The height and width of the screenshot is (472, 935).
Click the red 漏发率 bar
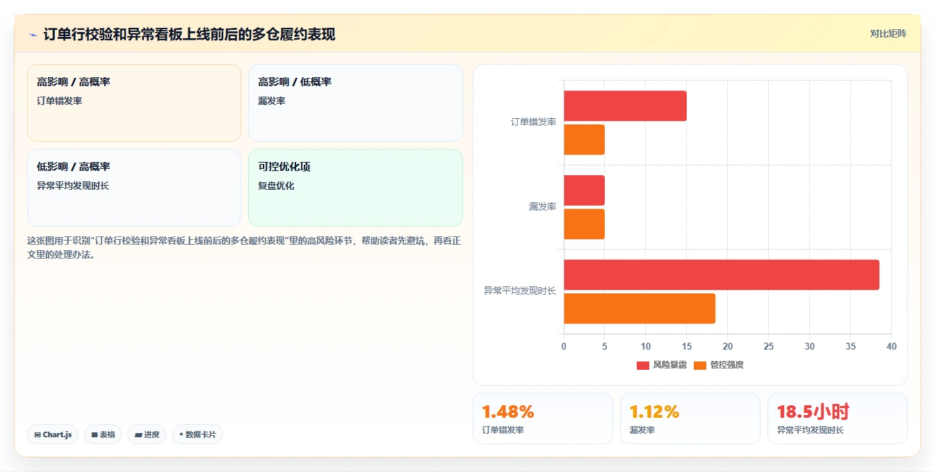pos(584,190)
